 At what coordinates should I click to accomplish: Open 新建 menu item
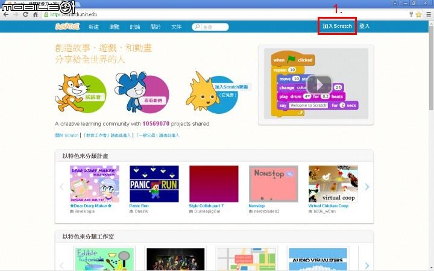click(93, 27)
